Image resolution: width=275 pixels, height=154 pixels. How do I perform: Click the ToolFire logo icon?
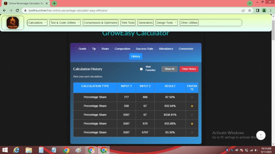point(12,23)
